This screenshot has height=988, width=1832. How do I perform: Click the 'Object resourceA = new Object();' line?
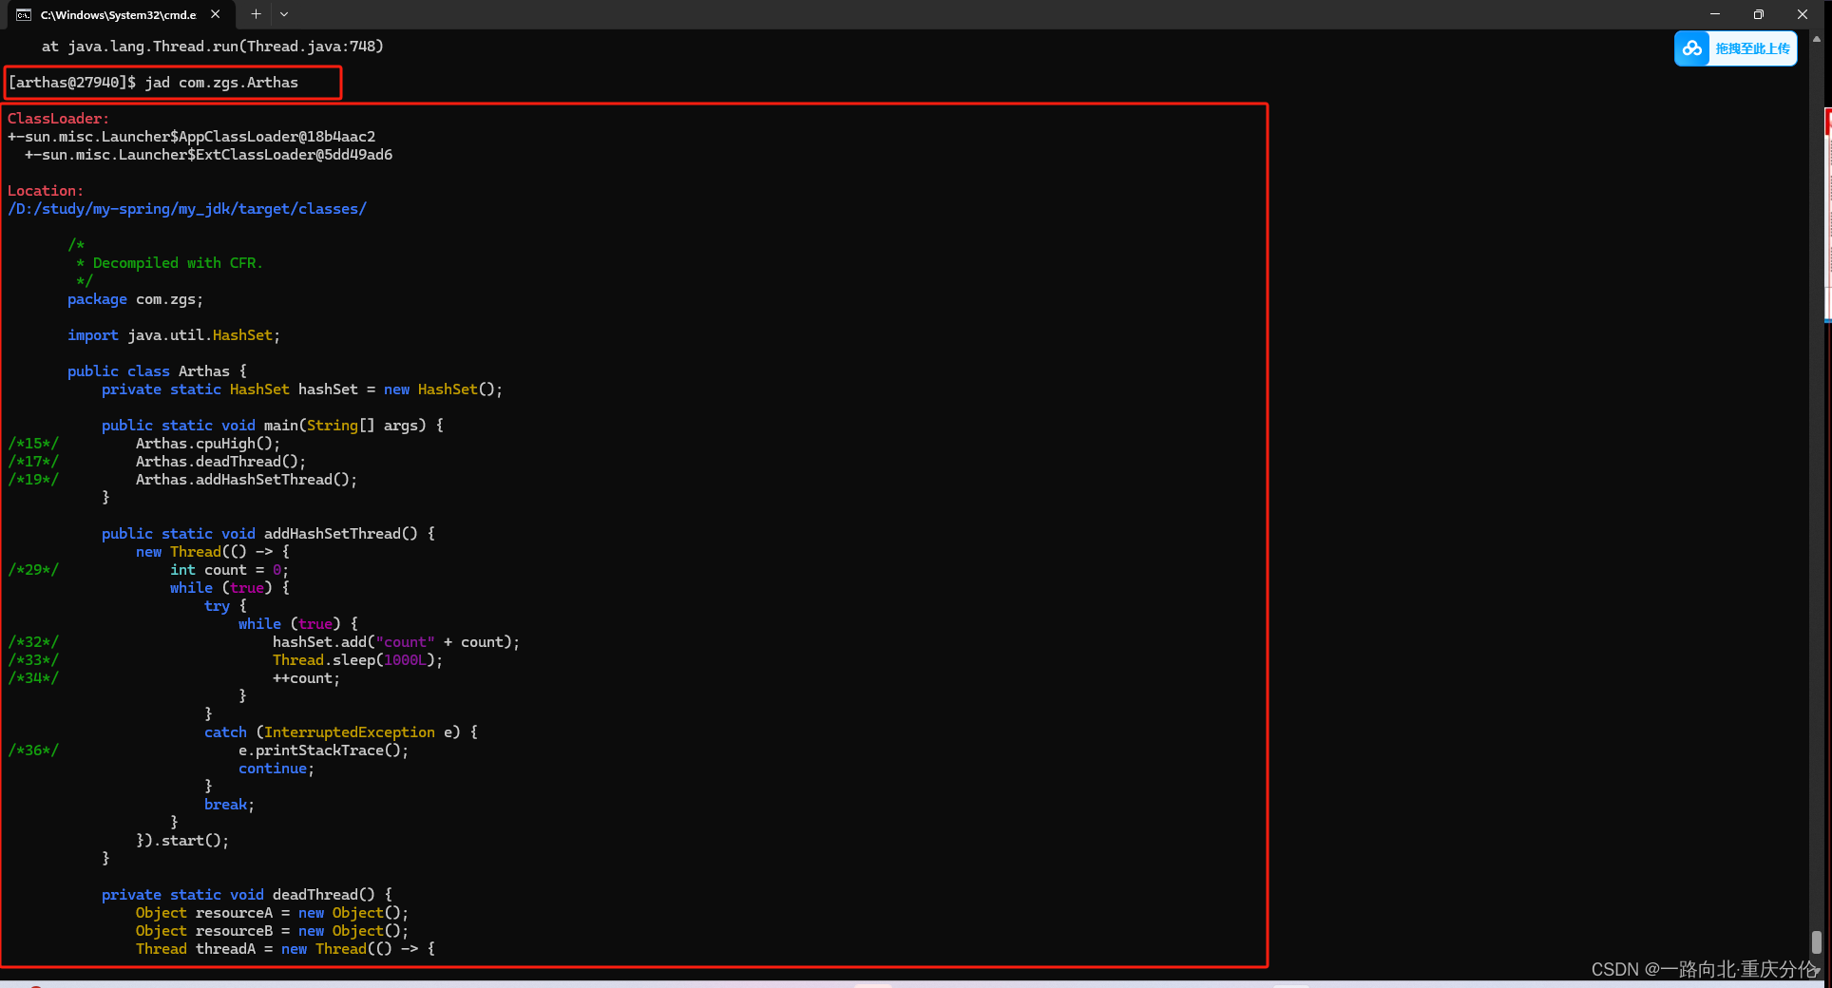[x=272, y=913]
